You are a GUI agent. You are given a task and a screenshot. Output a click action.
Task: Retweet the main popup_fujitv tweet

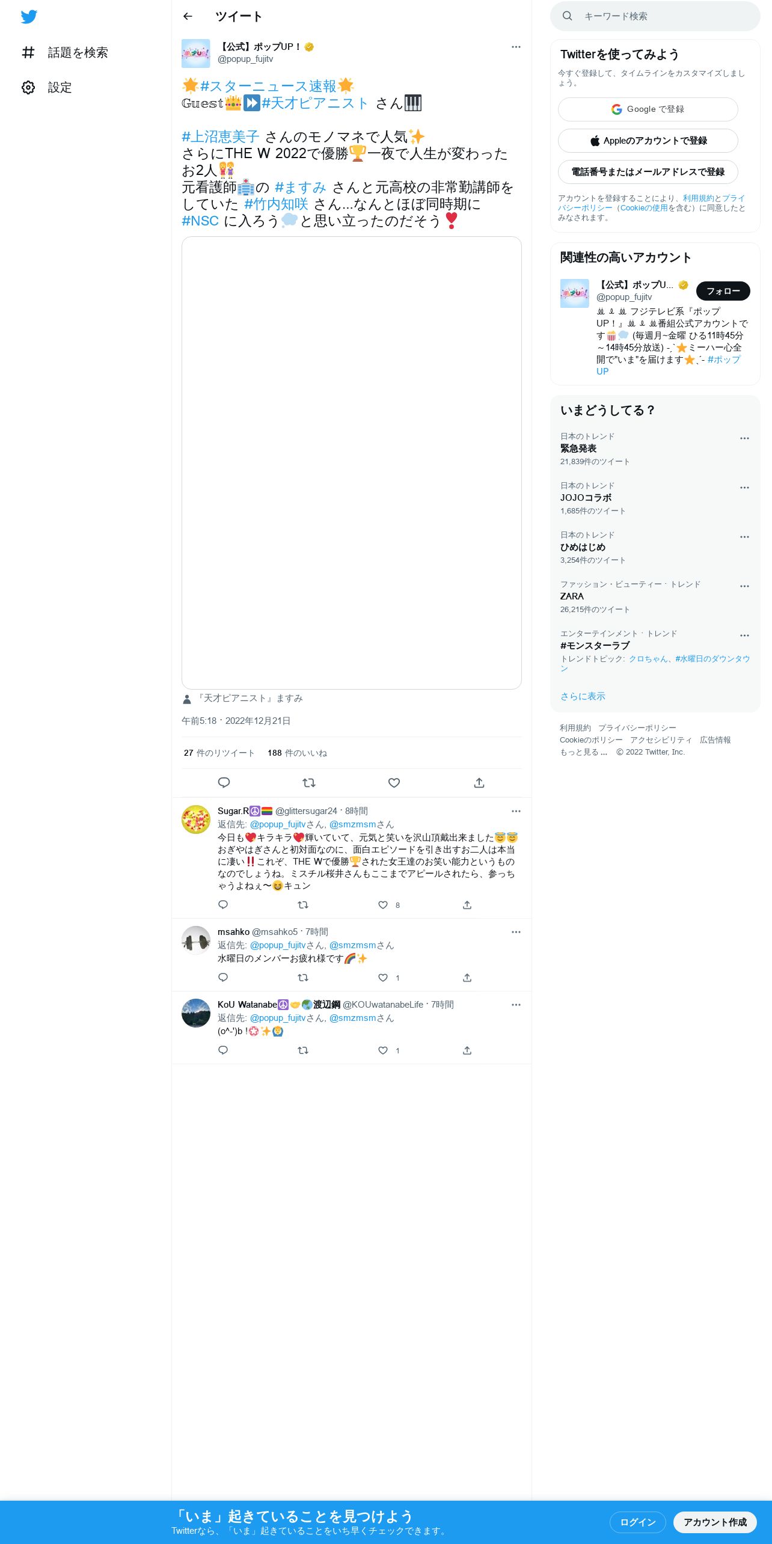pos(309,782)
